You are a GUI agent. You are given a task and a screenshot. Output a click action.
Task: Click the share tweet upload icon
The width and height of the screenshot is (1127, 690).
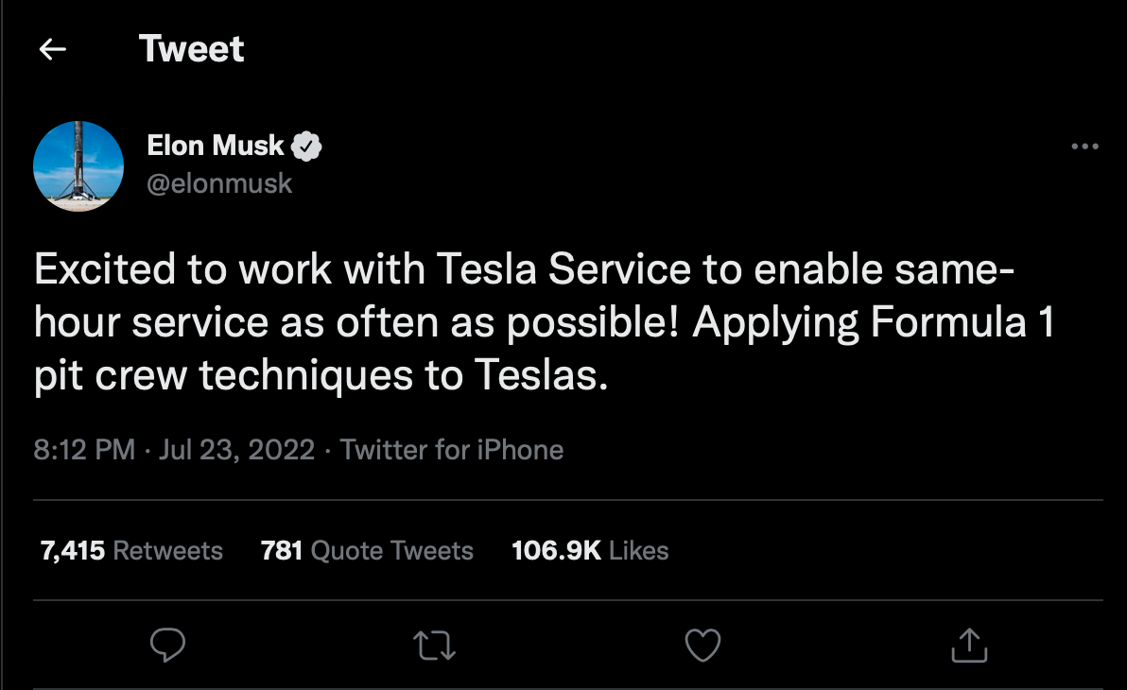968,646
